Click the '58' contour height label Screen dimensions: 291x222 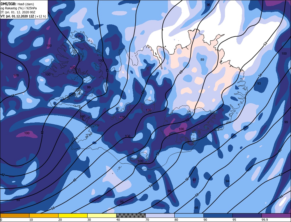197,195
